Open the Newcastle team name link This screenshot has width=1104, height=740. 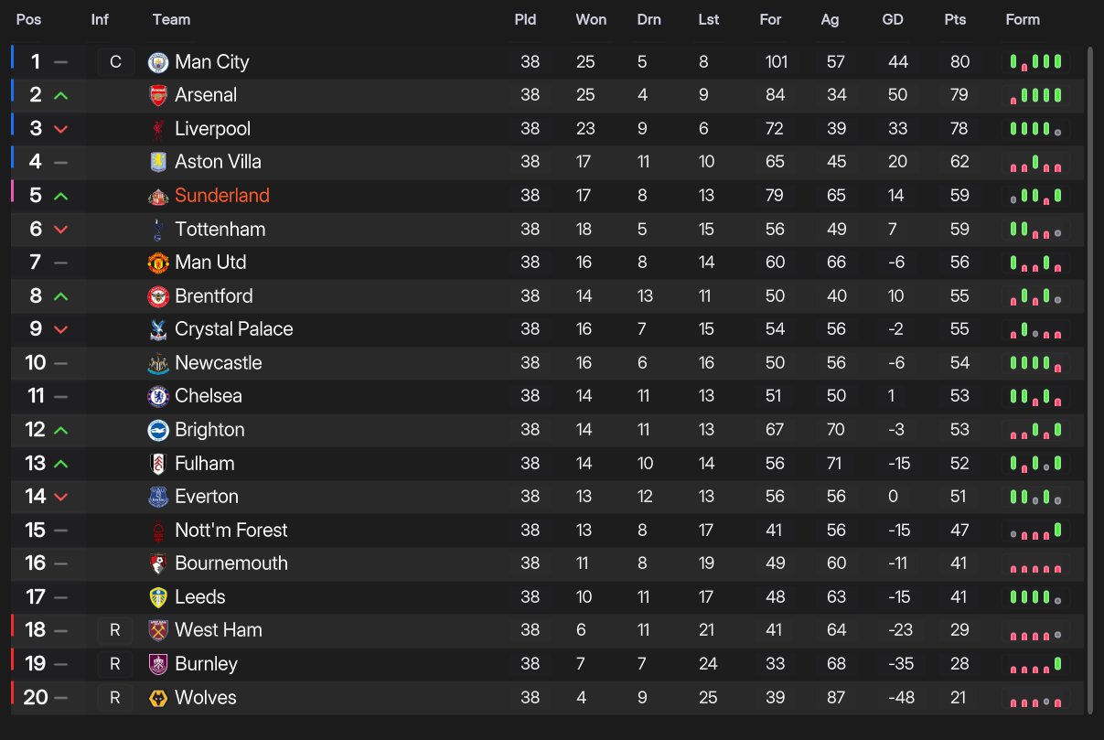[x=219, y=363]
